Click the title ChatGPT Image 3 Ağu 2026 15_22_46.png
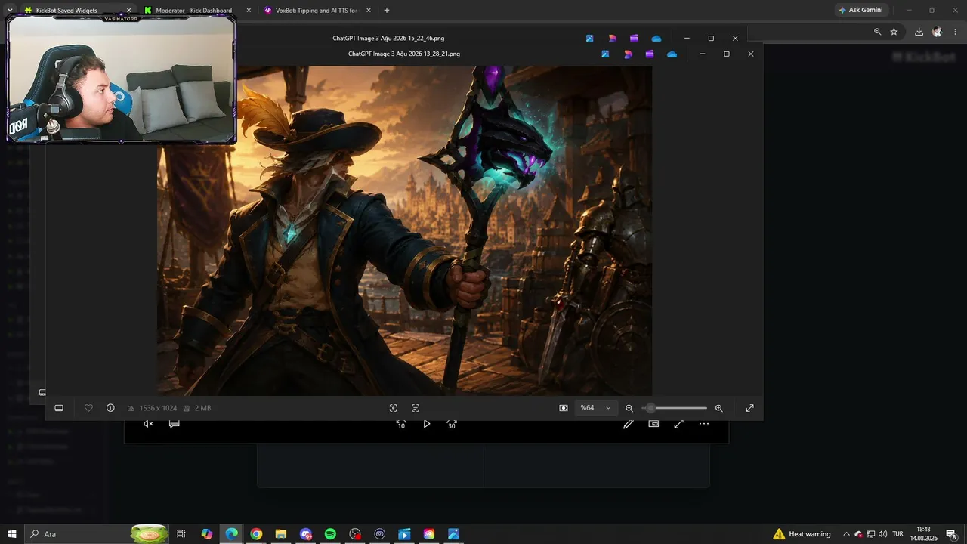Viewport: 967px width, 544px height. pos(388,38)
